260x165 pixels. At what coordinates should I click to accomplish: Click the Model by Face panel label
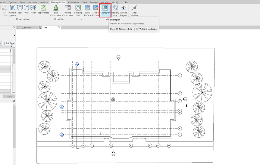pos(23,19)
